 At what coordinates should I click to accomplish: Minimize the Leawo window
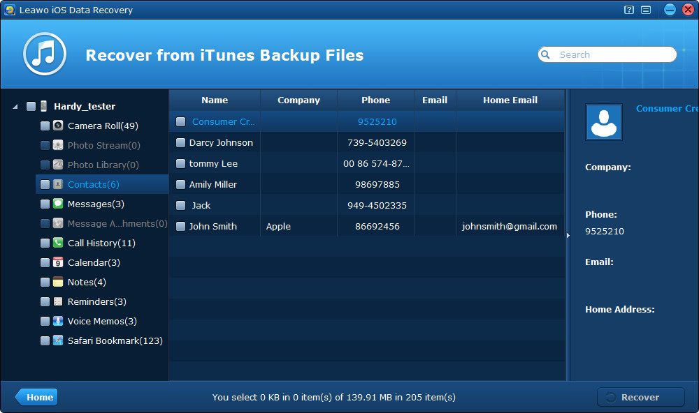[x=670, y=10]
